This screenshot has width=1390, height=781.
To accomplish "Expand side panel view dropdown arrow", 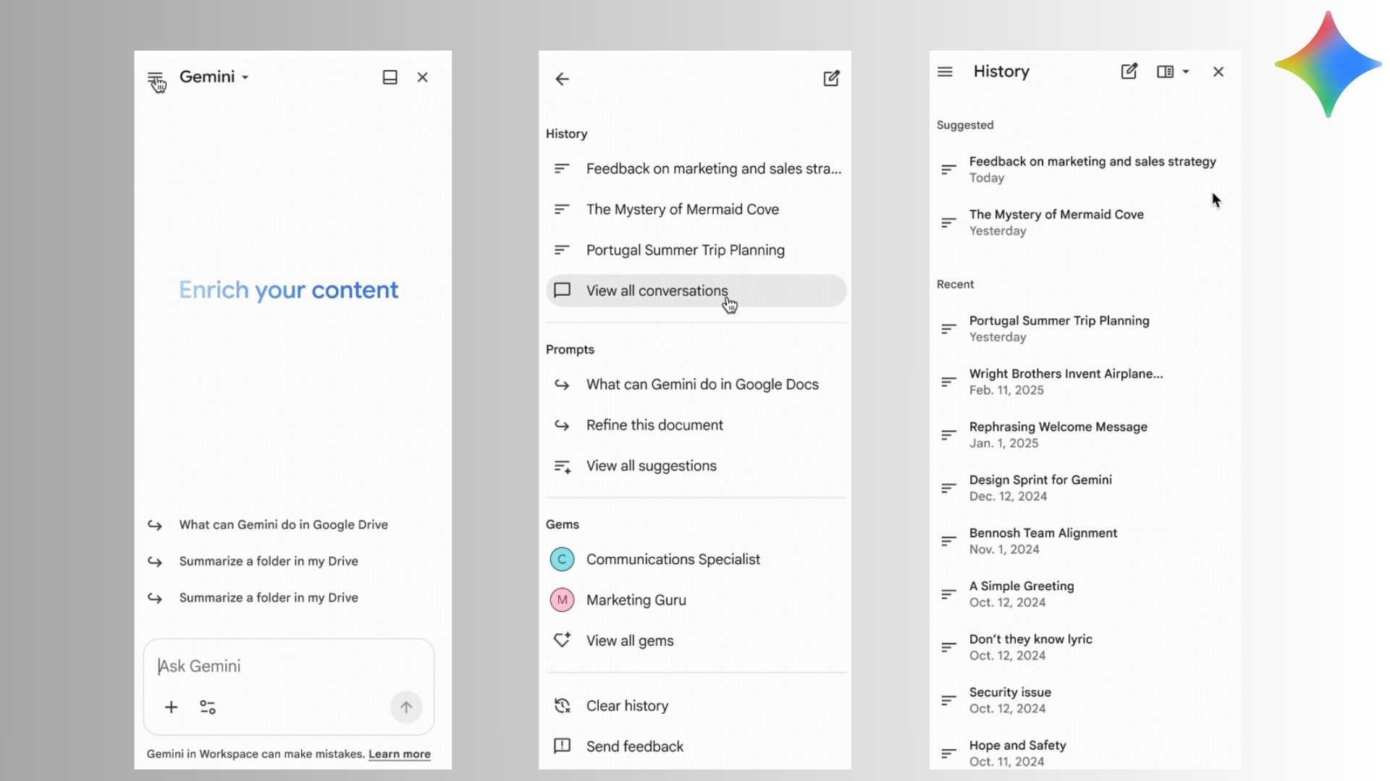I will [1186, 72].
